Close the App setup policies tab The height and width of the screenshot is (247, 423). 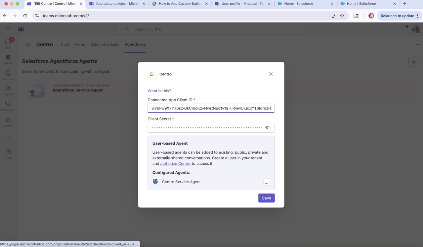click(144, 4)
